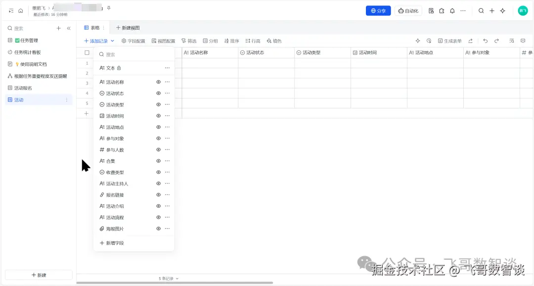Open the 填色 fill color dropdown

(274, 41)
